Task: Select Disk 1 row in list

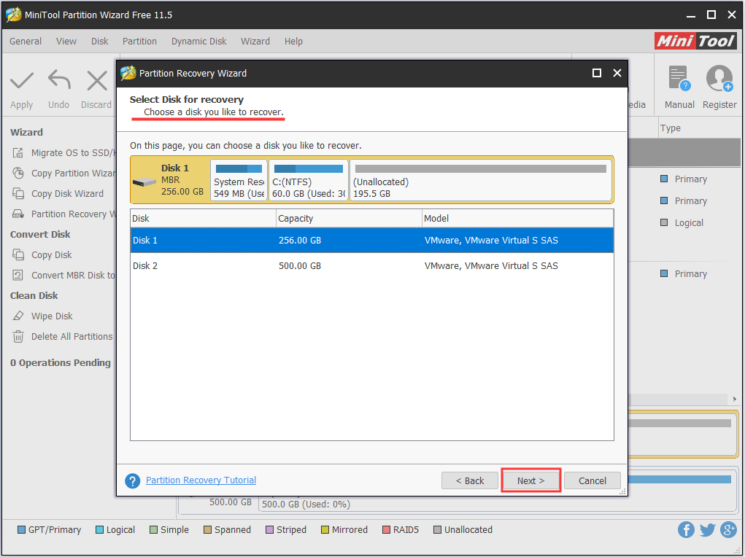Action: pos(372,241)
